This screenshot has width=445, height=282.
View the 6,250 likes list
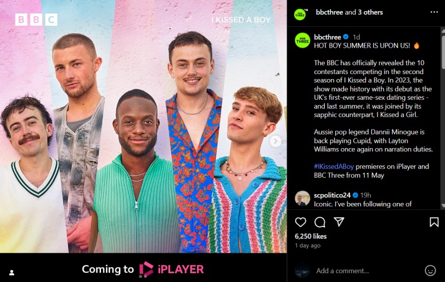click(x=311, y=236)
